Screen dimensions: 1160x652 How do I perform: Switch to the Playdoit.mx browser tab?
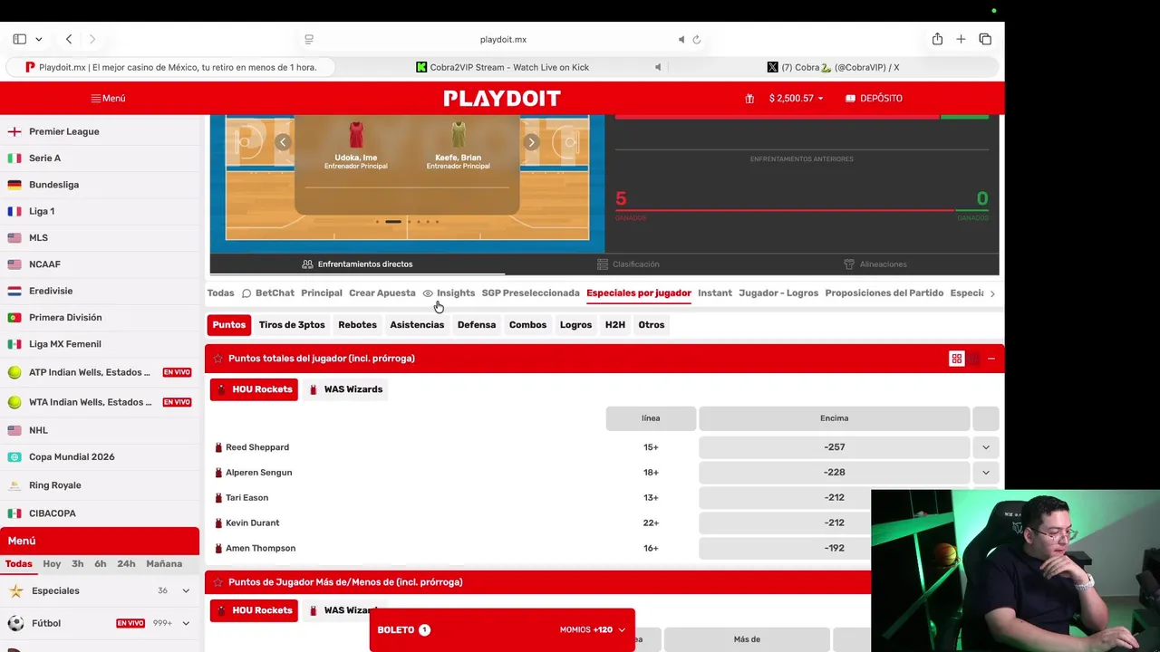tap(170, 67)
